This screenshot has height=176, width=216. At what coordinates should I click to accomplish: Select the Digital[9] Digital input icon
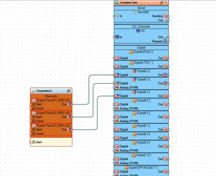[x=117, y=146]
